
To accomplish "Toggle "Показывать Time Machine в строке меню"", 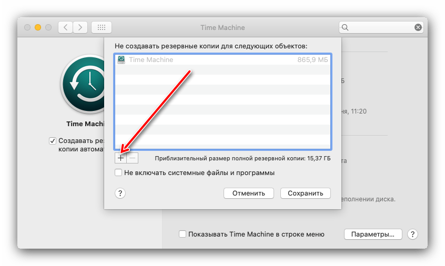I will tap(183, 234).
